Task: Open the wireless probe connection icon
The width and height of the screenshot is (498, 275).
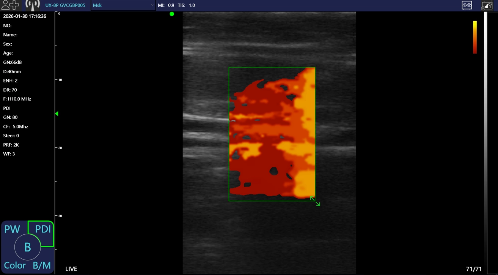Action: [x=33, y=5]
